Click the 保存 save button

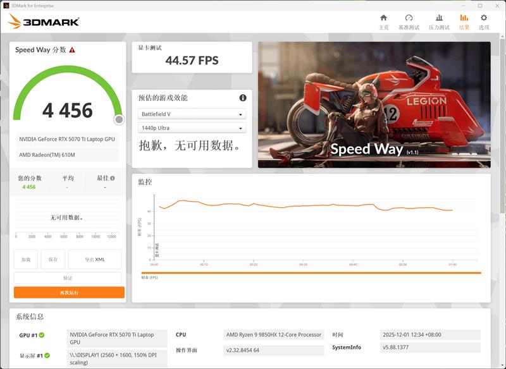coord(53,260)
